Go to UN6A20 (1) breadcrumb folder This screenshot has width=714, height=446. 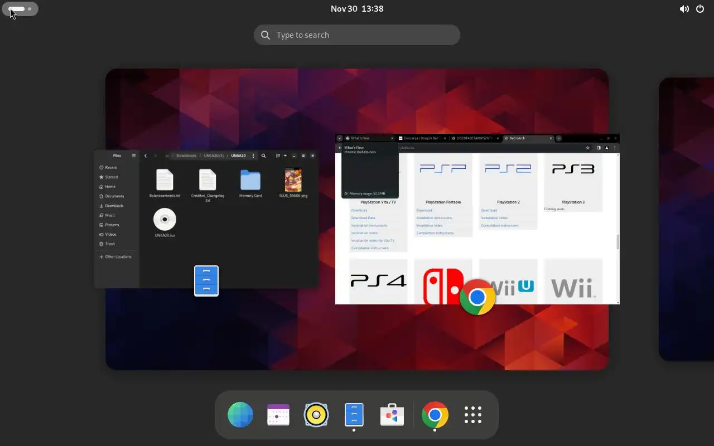coord(214,156)
